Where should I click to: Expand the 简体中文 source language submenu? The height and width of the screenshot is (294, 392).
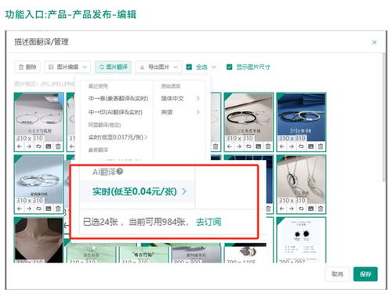tap(180, 99)
